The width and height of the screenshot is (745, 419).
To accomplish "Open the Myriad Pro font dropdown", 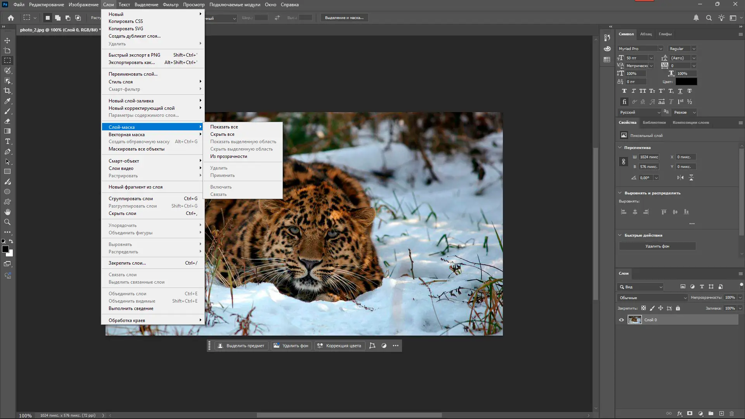I will [x=660, y=49].
